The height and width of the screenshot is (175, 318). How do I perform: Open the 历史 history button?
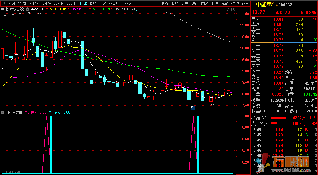tap(184, 3)
